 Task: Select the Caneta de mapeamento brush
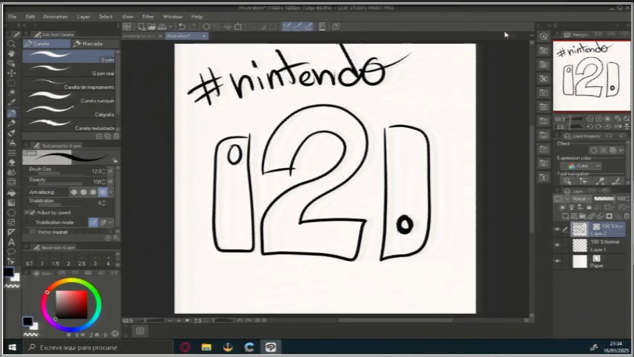(x=68, y=84)
